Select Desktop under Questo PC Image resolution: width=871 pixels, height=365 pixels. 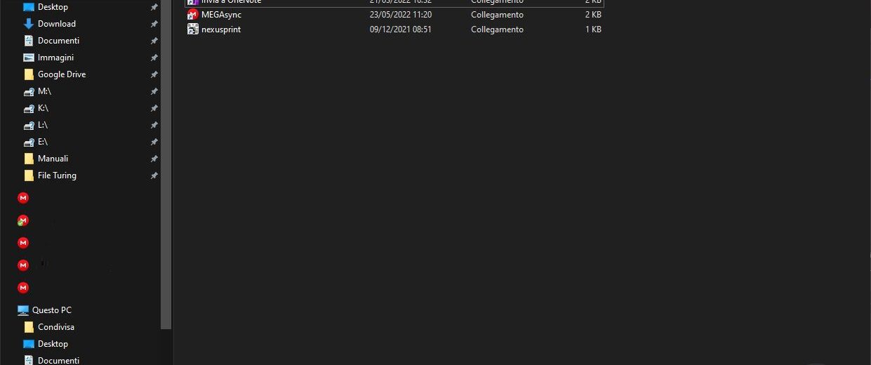point(53,344)
